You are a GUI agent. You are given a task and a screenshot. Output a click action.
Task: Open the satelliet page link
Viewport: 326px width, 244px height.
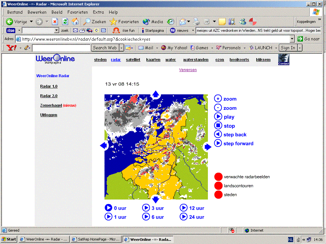tap(133, 60)
